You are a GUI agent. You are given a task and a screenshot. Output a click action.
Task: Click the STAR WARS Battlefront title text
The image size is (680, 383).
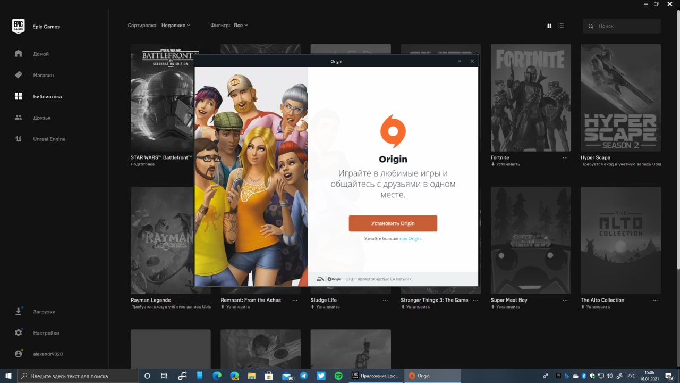point(161,158)
